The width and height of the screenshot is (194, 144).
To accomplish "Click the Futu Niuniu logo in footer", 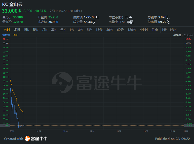I will pyautogui.click(x=36, y=139).
